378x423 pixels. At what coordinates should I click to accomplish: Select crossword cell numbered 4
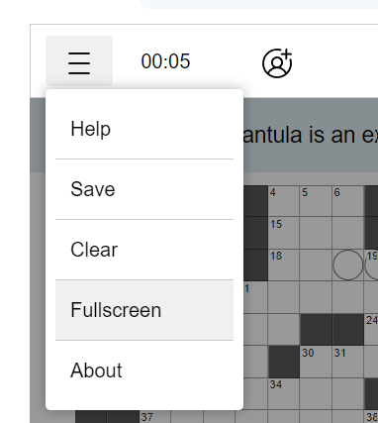pos(284,201)
